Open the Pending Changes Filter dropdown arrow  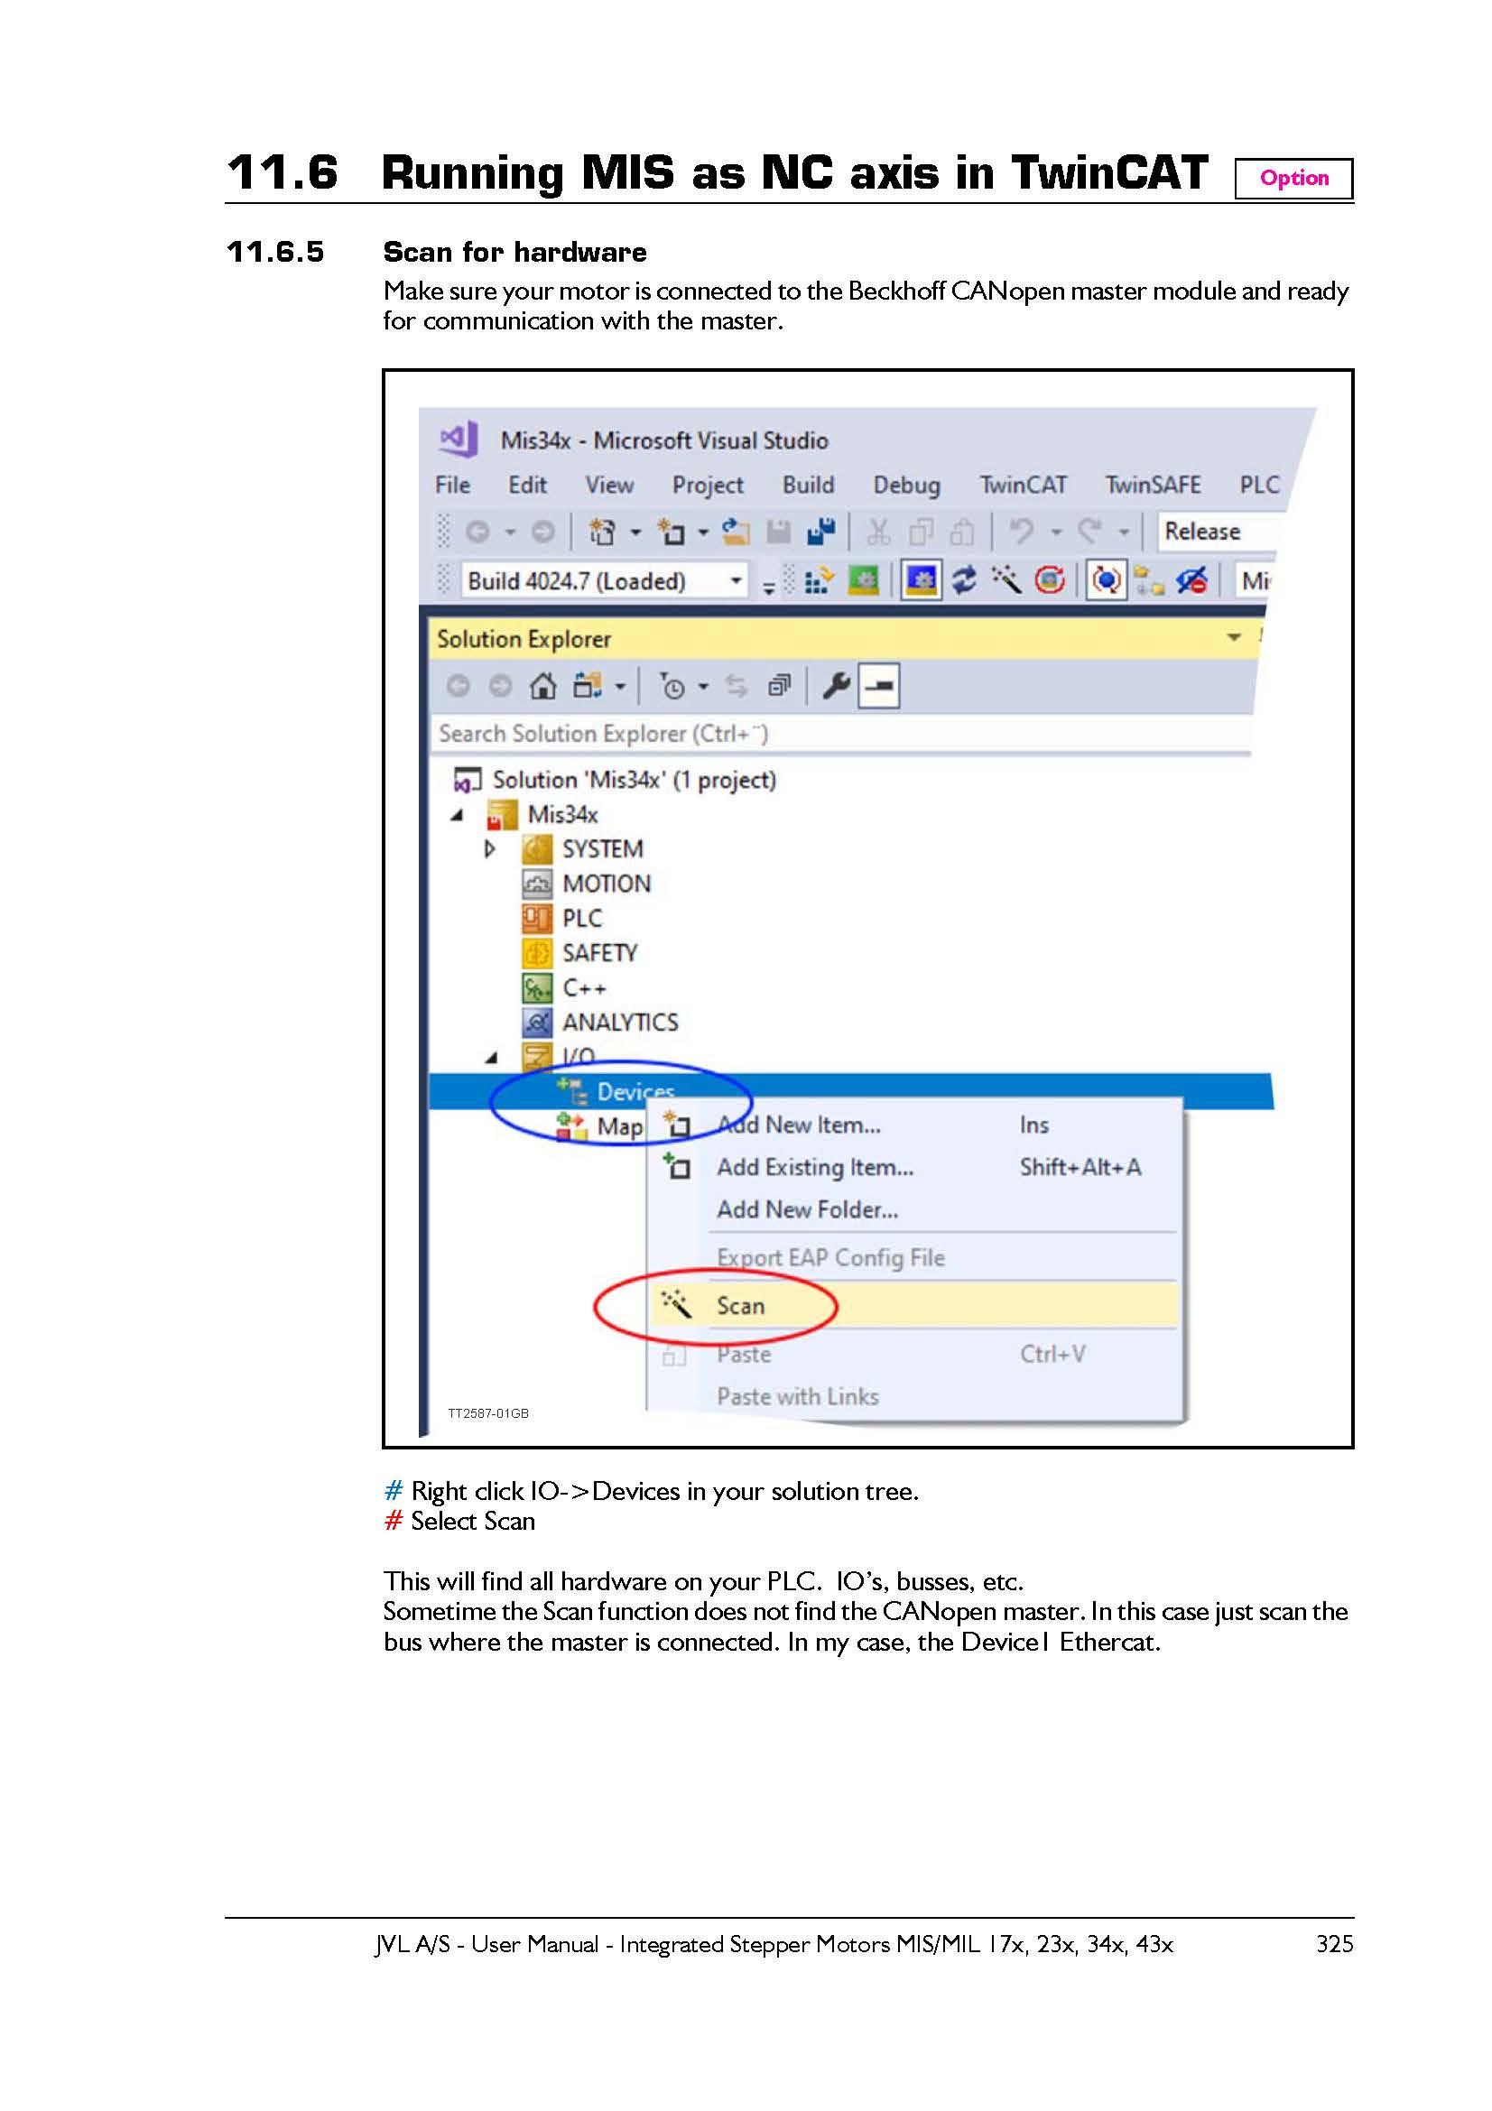[x=703, y=687]
